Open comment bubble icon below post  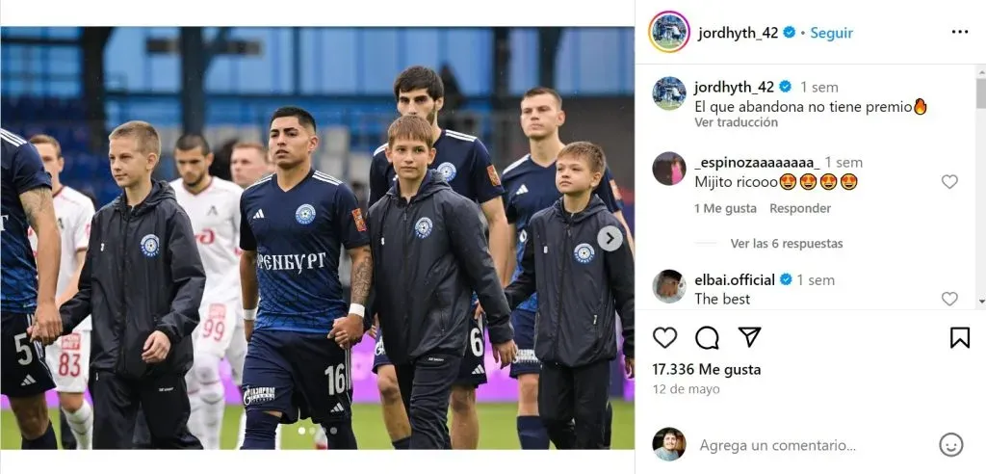707,338
